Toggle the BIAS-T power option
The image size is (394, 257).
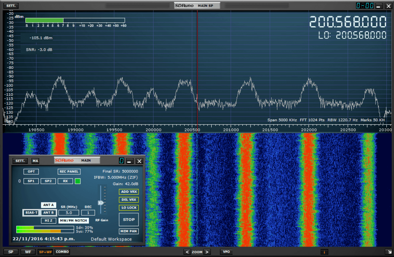[31, 212]
